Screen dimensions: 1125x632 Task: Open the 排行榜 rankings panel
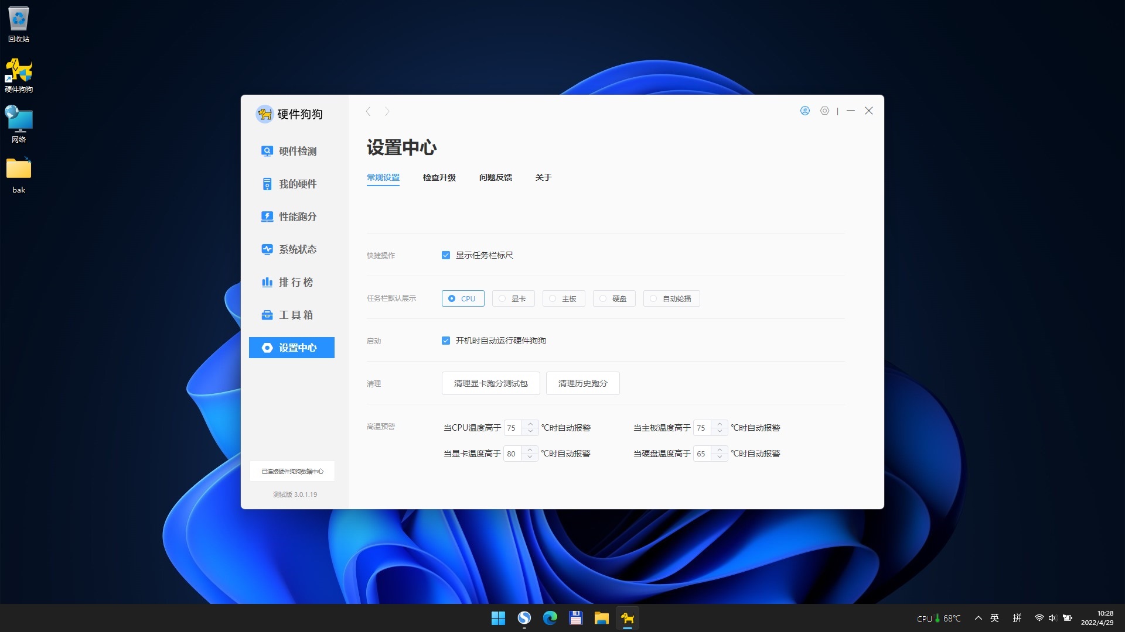[x=296, y=281]
